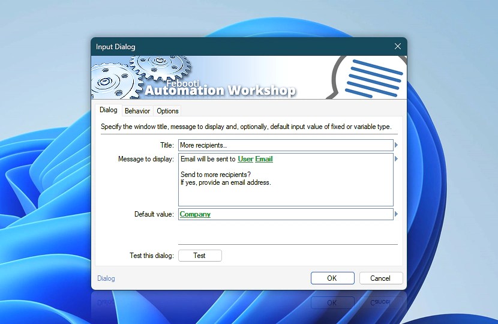The height and width of the screenshot is (324, 498).
Task: Switch to the Options tab
Action: 167,111
